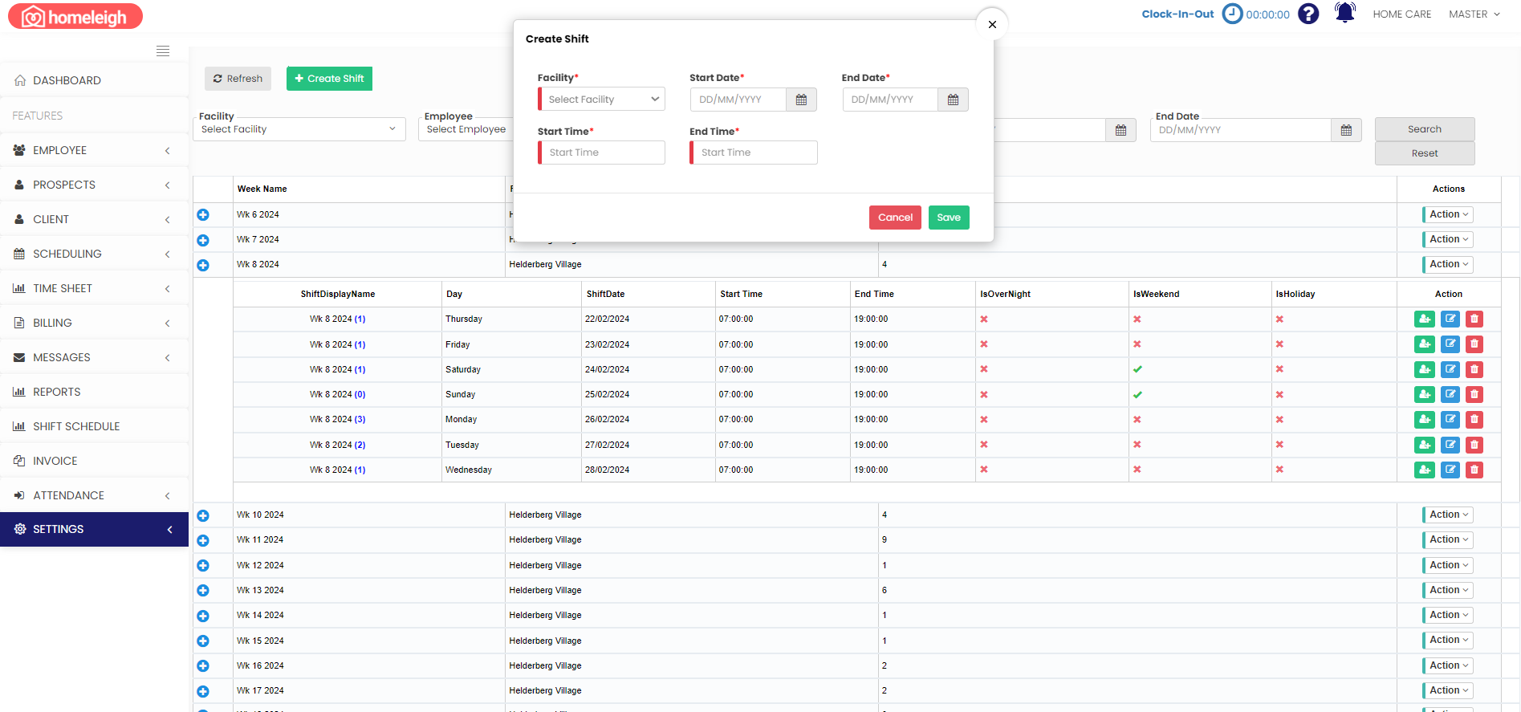The image size is (1521, 712).
Task: Go to Dashboard in sidebar
Action: coord(67,80)
